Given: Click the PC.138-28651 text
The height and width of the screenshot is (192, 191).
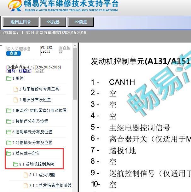Looking at the screenshot, I should point(47,49).
